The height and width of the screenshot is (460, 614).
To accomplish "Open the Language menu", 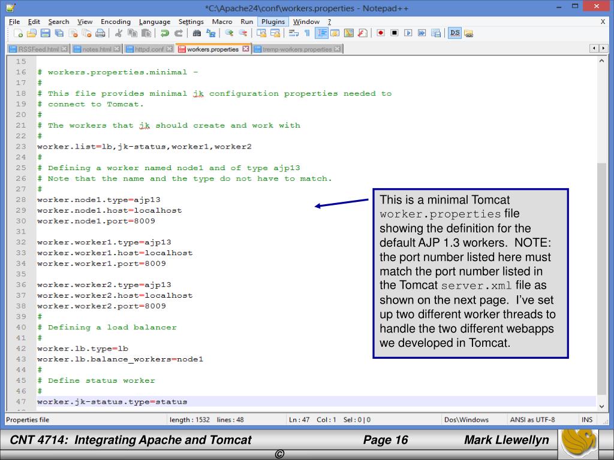I will (155, 22).
